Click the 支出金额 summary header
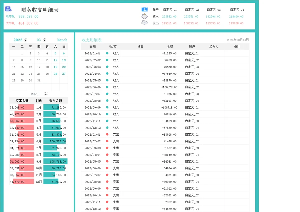This screenshot has width=300, height=212. click(x=22, y=101)
